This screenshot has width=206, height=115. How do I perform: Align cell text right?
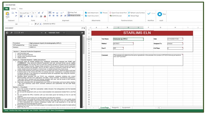tap(57, 16)
